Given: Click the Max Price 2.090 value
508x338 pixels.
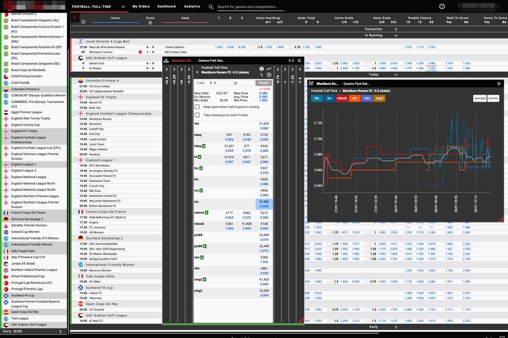Looking at the screenshot, I should [x=263, y=93].
